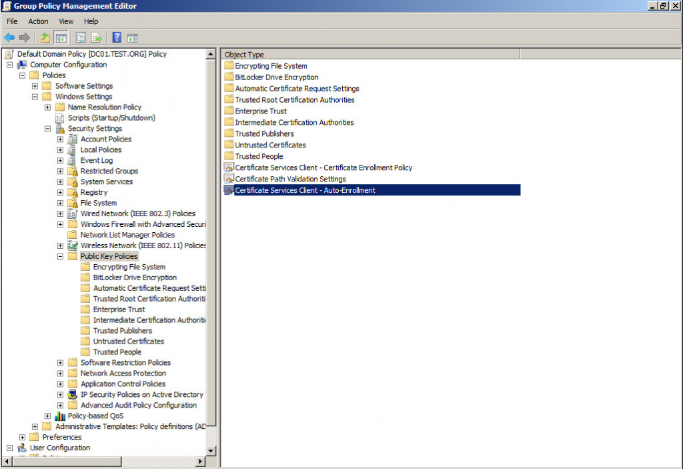Expand the Account Policies node
Image resolution: width=683 pixels, height=469 pixels.
(61, 139)
